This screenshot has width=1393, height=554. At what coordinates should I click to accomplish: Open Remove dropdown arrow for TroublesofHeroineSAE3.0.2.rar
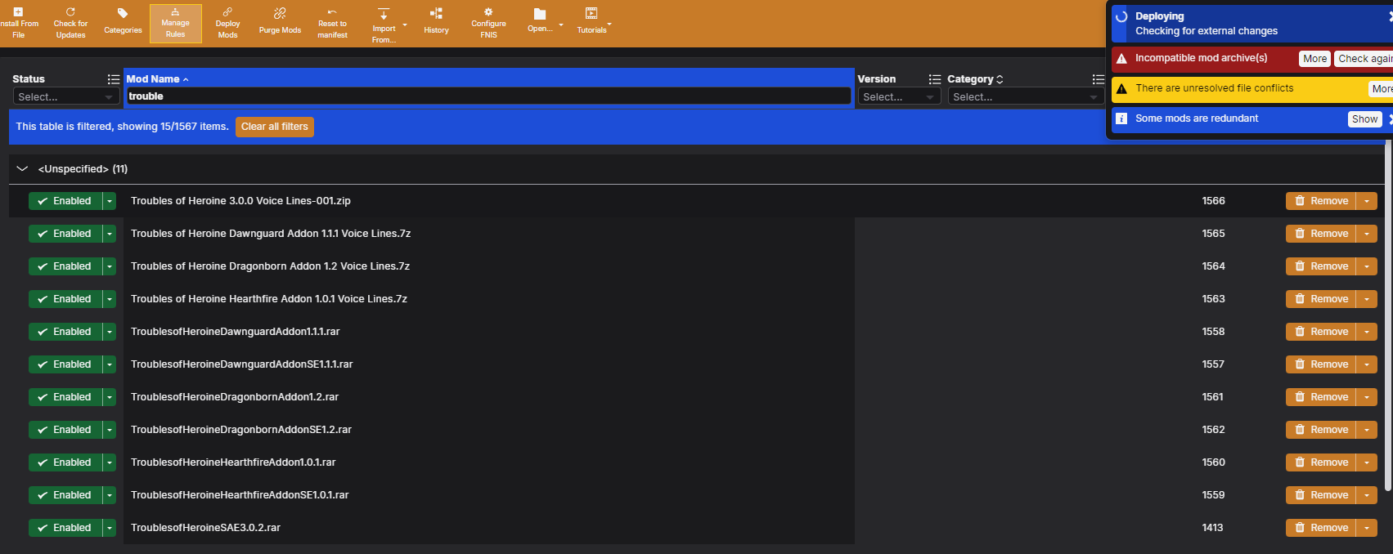point(1367,528)
